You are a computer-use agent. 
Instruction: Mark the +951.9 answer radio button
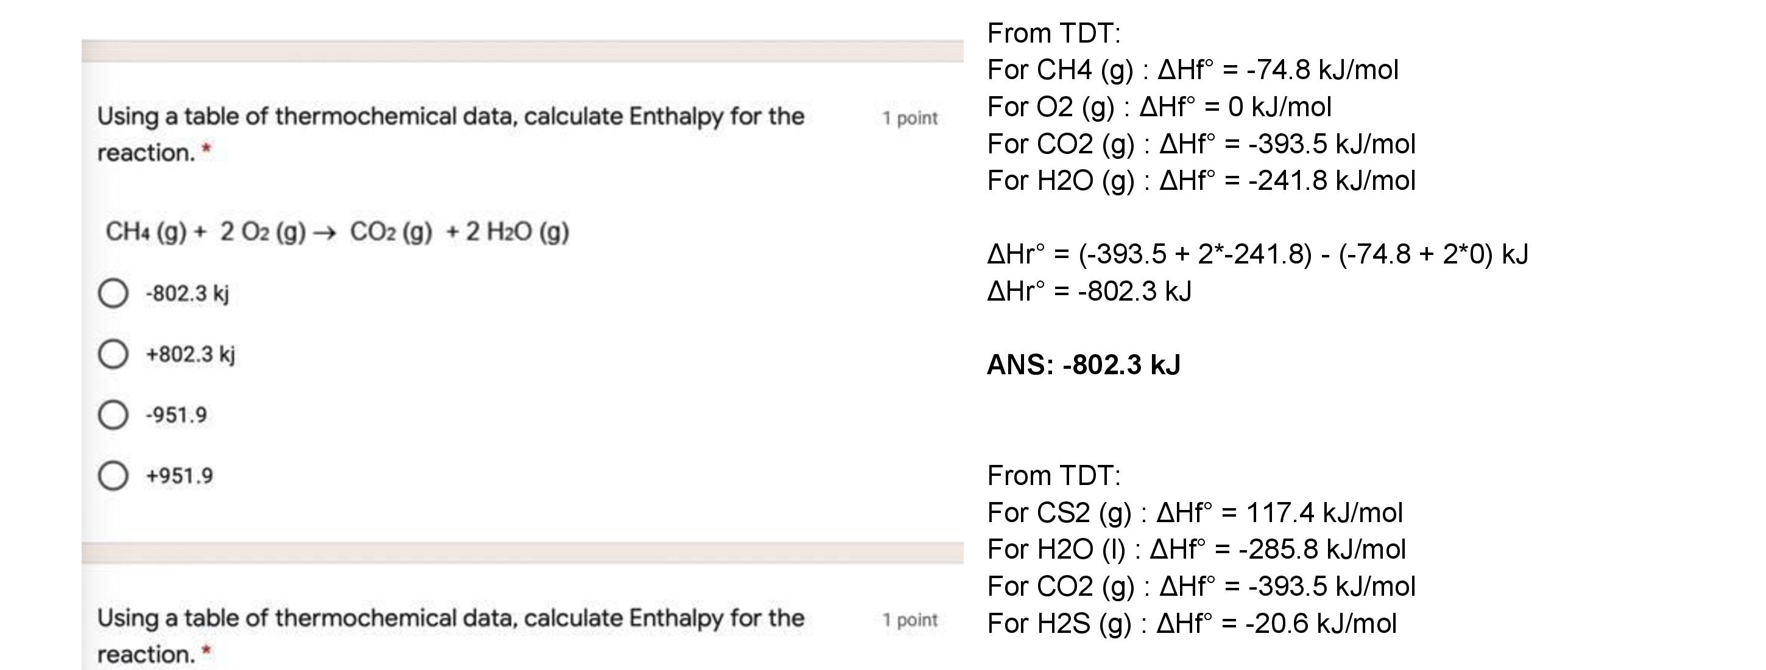tap(113, 475)
